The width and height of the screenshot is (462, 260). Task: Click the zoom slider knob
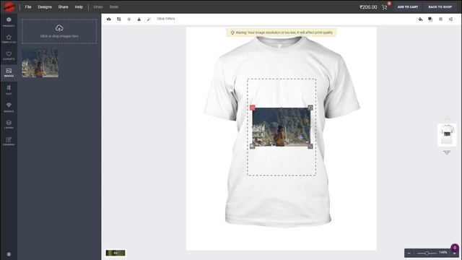(x=427, y=253)
